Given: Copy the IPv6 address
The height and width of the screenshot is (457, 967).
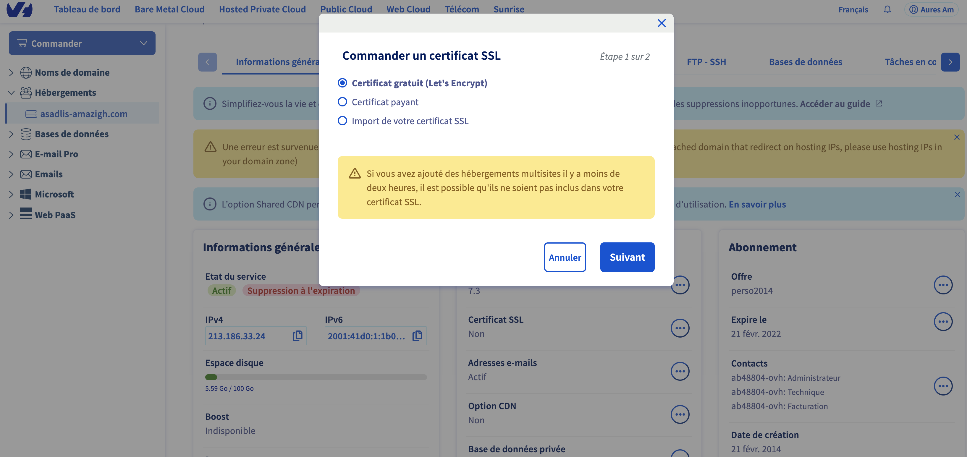Looking at the screenshot, I should pyautogui.click(x=417, y=336).
